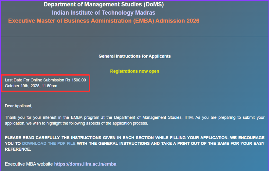
Task: Visit the https://doms.iitm.ac.in/emba website link
Action: (85, 164)
